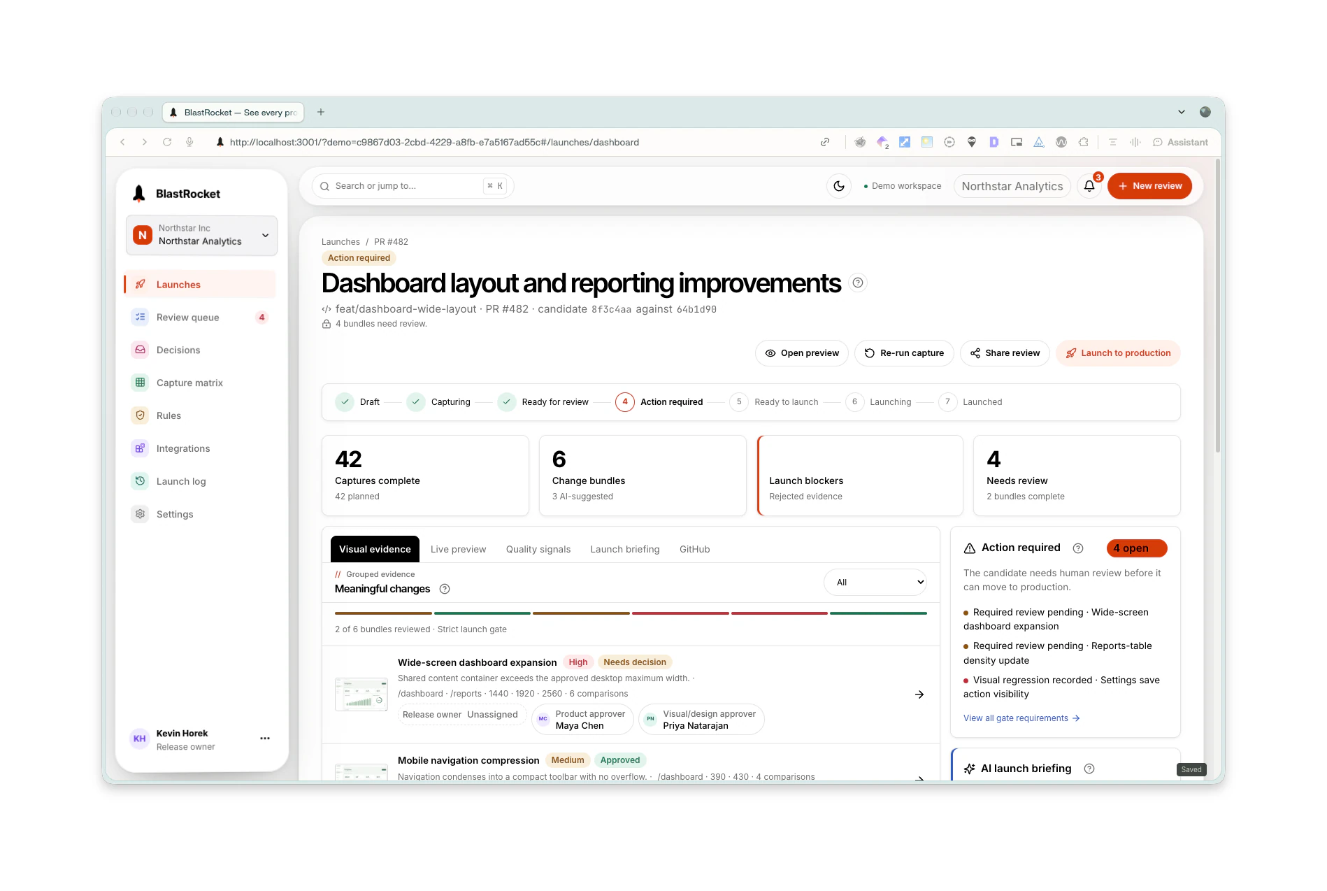Click the fourth red progress segment
The width and height of the screenshot is (1327, 891).
tap(680, 613)
